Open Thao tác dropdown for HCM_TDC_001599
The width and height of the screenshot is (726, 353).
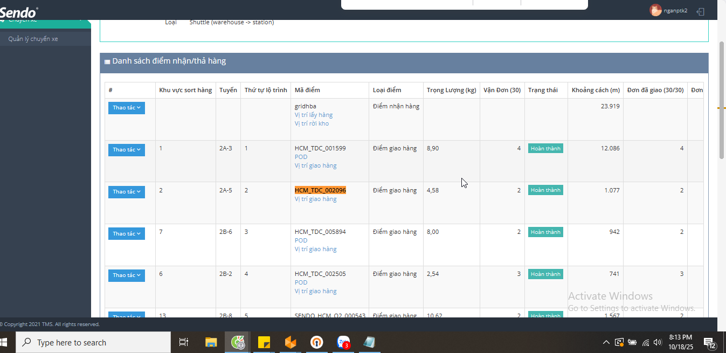coord(127,150)
